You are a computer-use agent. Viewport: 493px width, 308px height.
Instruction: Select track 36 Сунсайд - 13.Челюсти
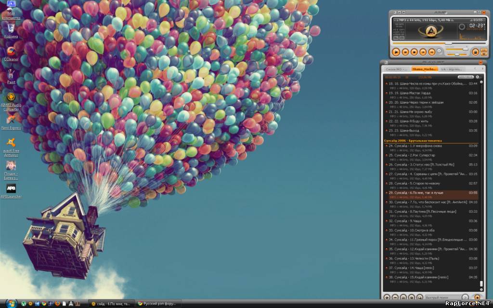pyautogui.click(x=431, y=260)
